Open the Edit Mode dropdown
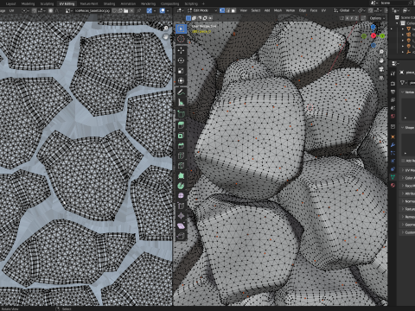Image resolution: width=415 pixels, height=311 pixels. coord(202,10)
